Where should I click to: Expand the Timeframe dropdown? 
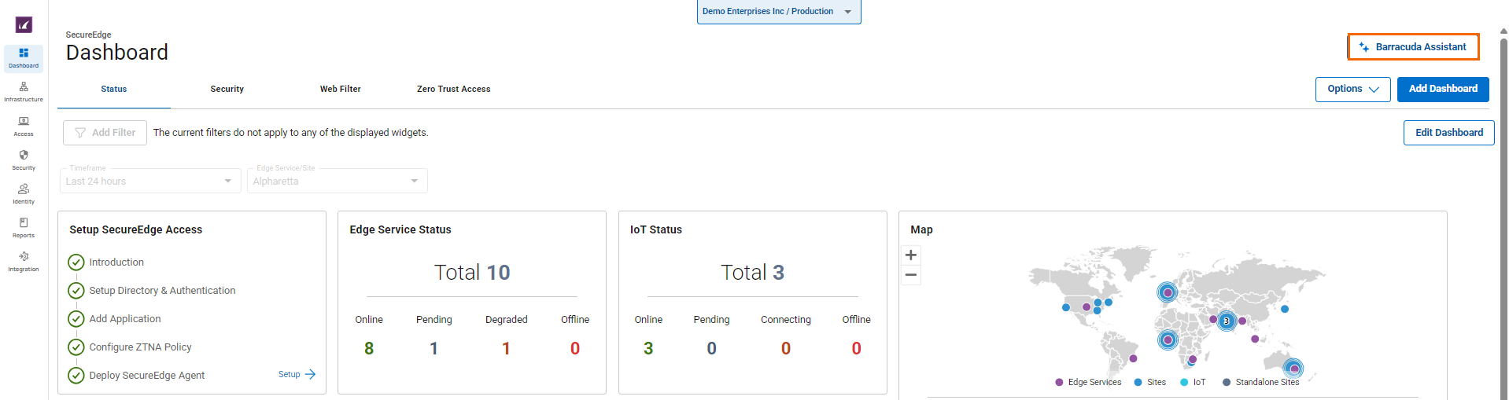149,181
